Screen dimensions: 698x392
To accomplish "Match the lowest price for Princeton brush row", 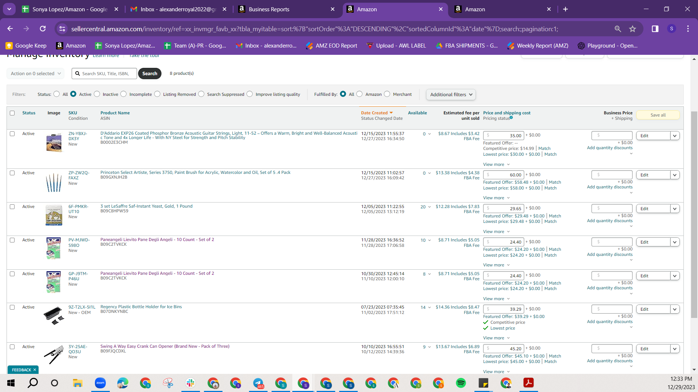I will [x=550, y=188].
